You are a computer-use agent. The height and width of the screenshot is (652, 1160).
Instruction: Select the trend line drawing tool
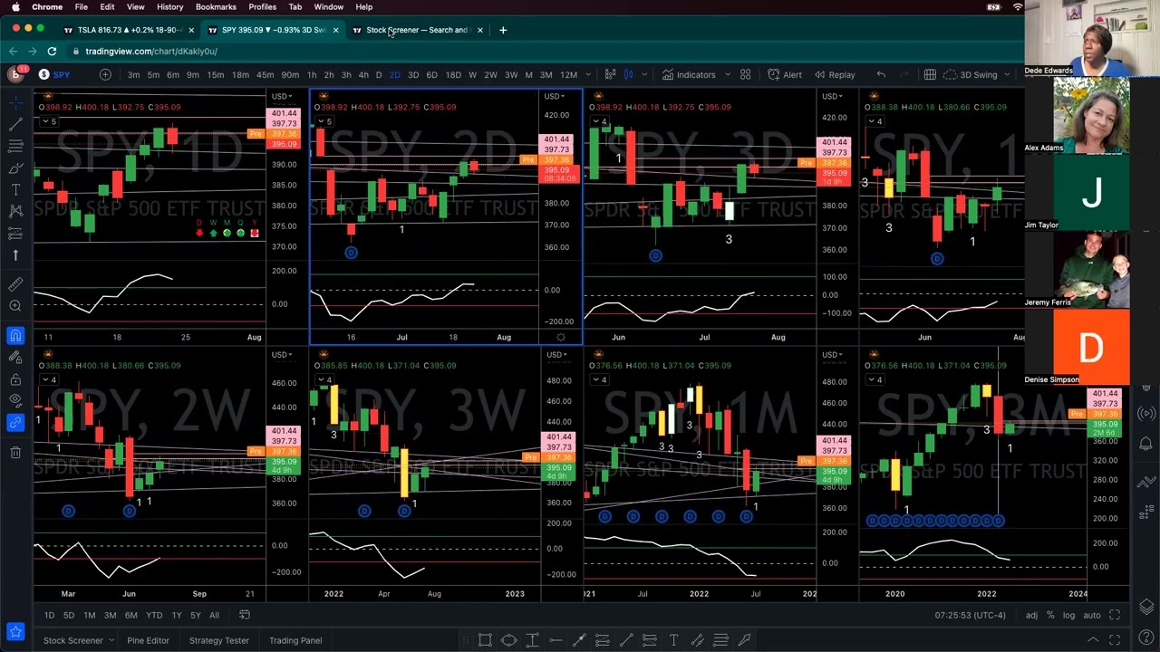tap(15, 124)
